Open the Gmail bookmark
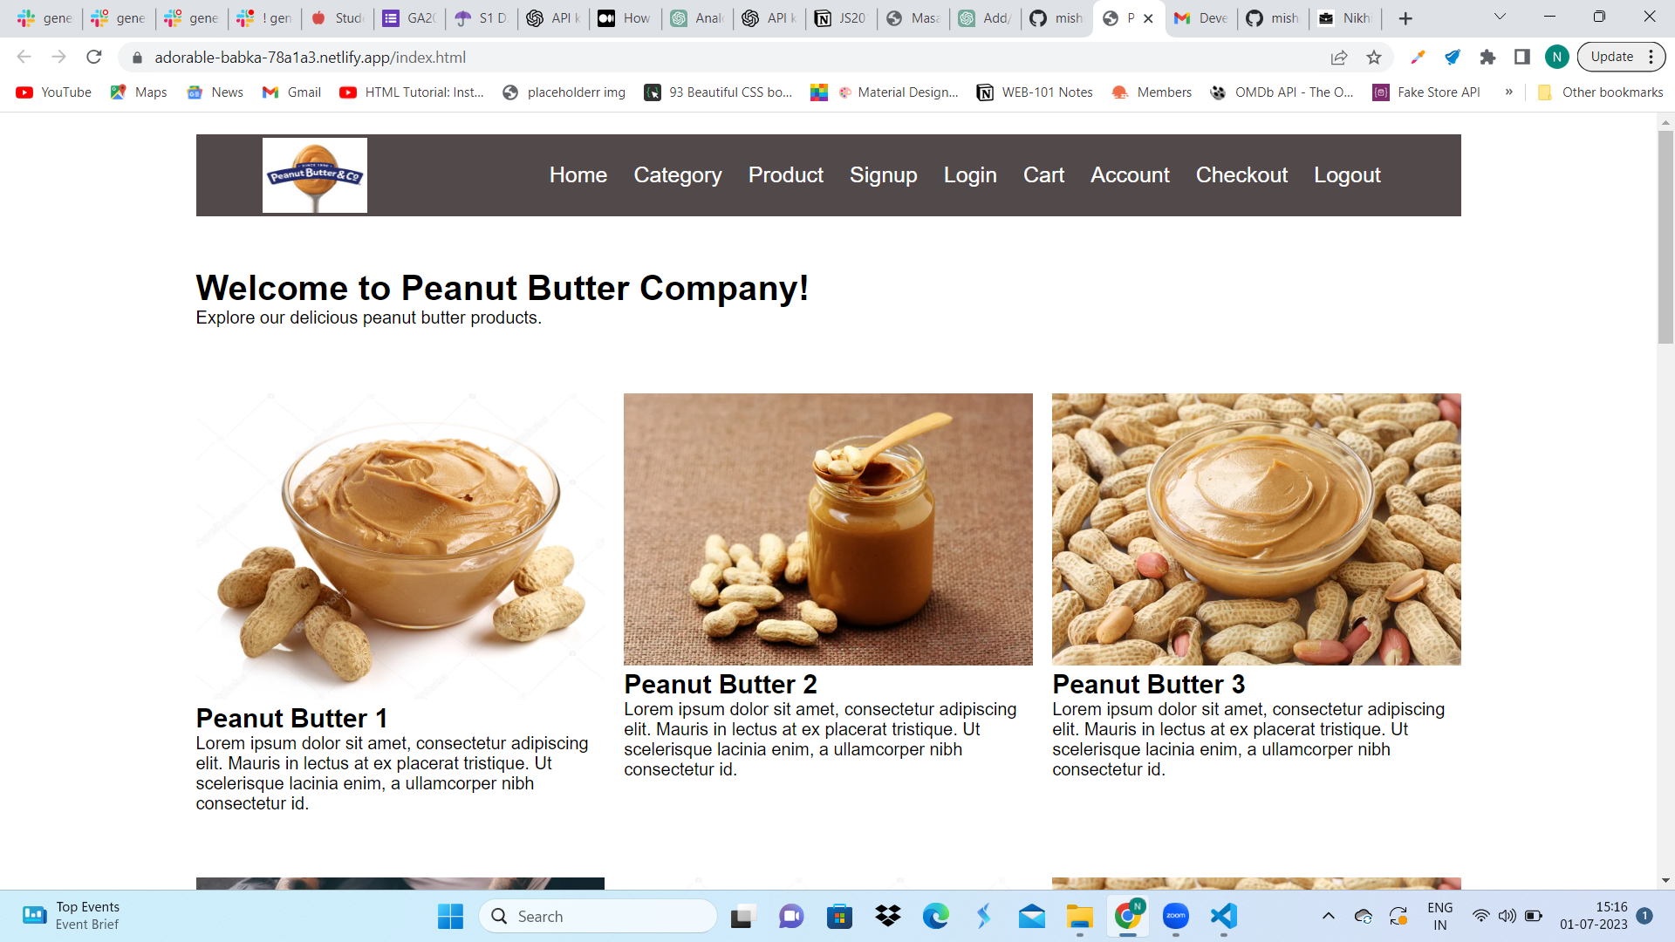 point(291,92)
